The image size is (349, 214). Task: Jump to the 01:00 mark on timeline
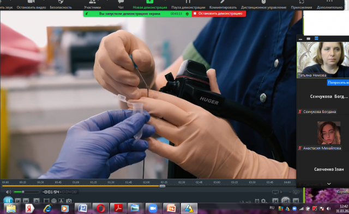point(76,182)
